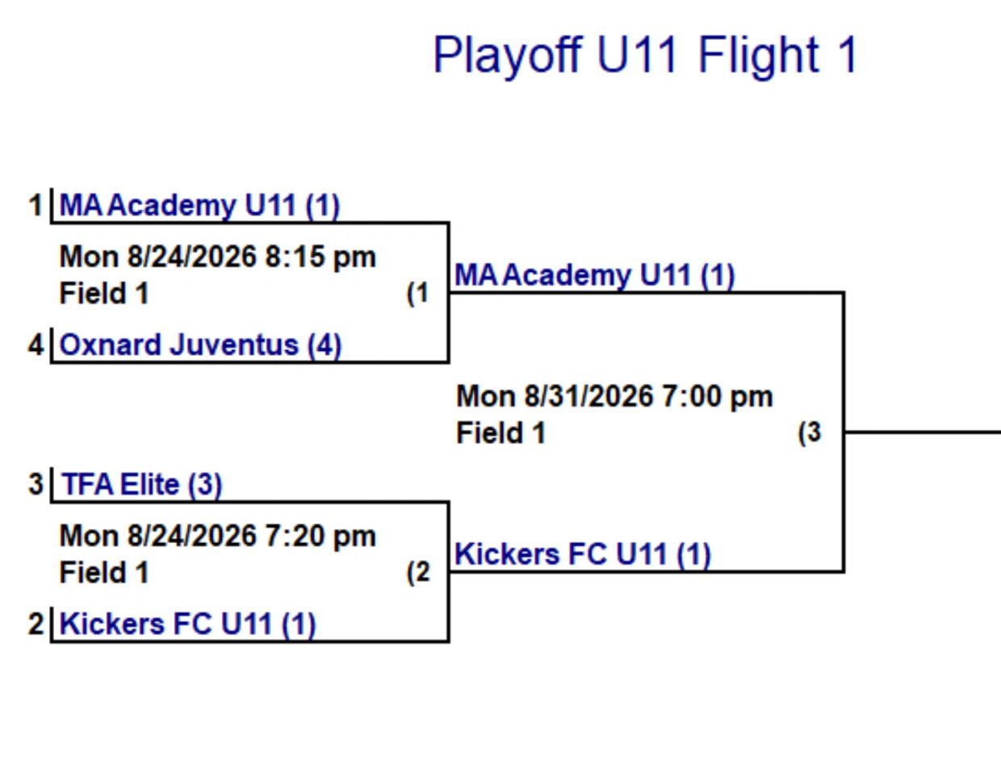Open the Oxnard Juventus (4) team link
Screen dimensions: 1001x760
201,345
